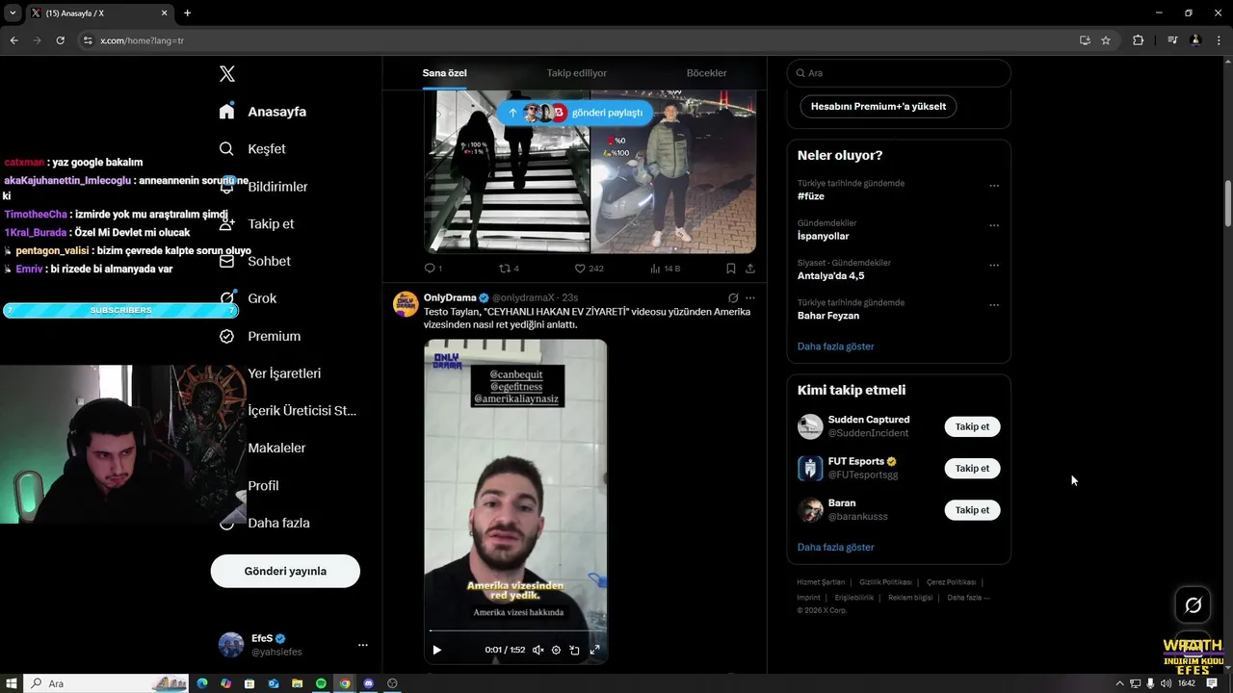This screenshot has height=693, width=1233.
Task: Open video settings gear
Action: point(556,650)
